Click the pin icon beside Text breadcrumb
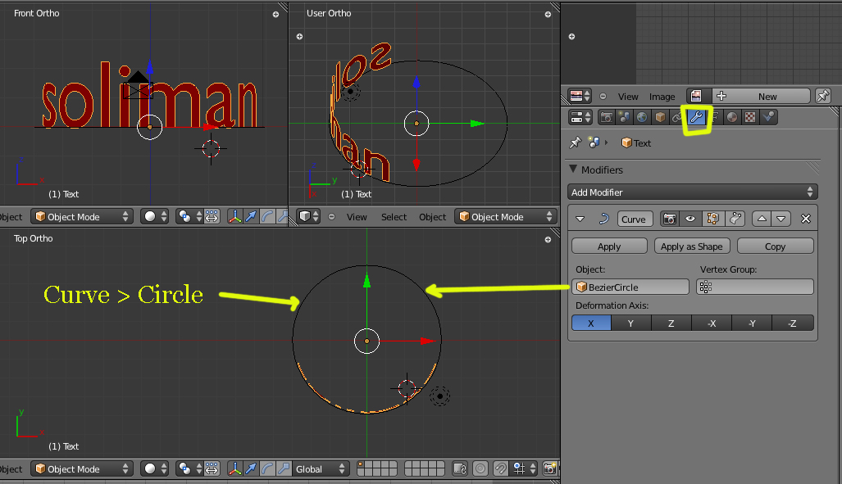Viewport: 842px width, 484px height. coord(575,142)
